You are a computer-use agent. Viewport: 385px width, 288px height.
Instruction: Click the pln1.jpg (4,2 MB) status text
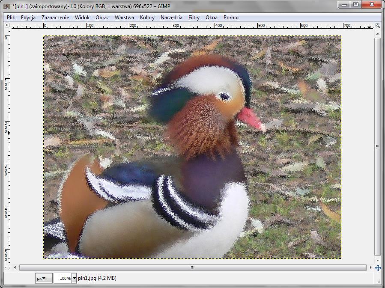(97, 278)
